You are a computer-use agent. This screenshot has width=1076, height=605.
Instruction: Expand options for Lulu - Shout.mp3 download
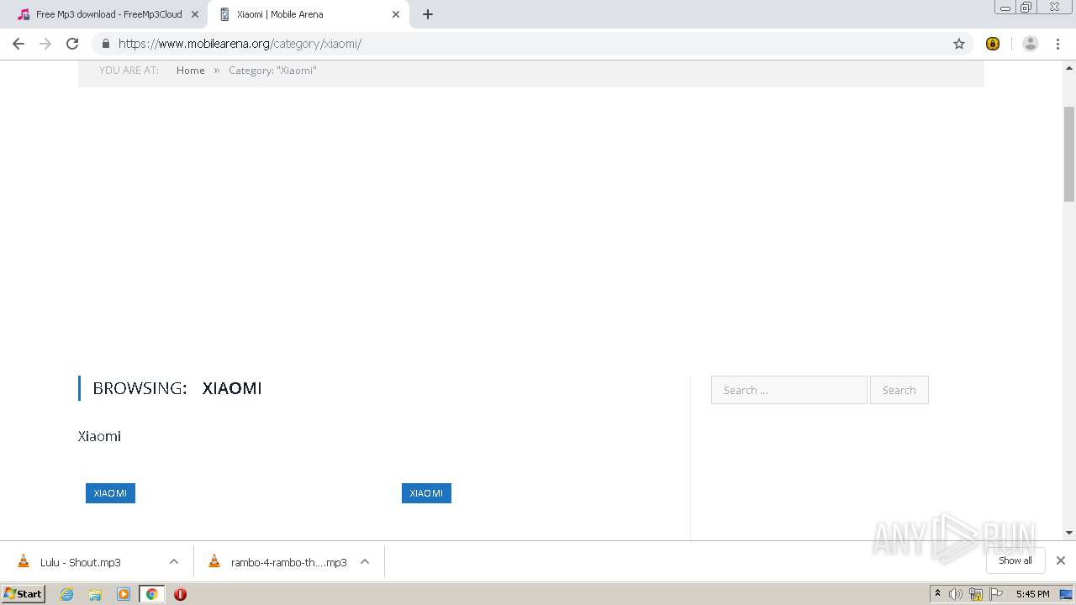point(174,562)
